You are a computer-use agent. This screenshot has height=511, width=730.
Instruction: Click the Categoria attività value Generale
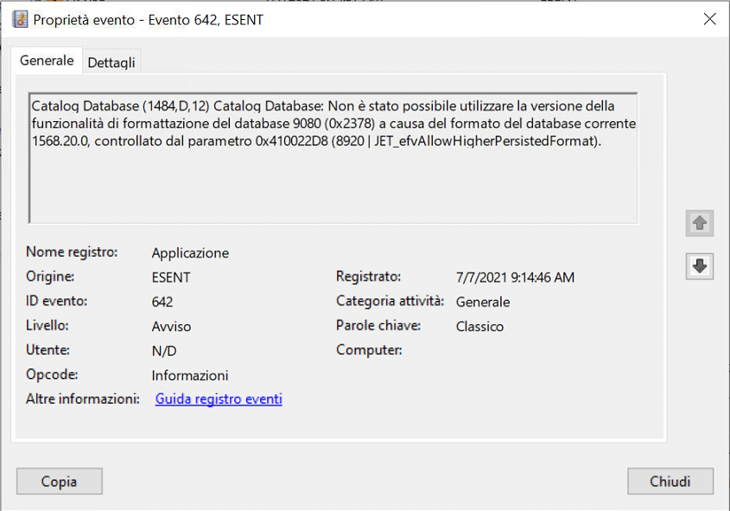pos(483,302)
